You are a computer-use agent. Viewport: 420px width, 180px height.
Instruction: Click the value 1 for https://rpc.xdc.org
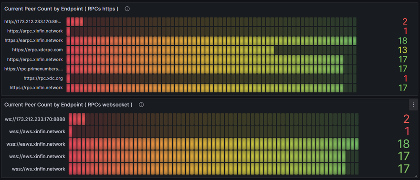[405, 78]
